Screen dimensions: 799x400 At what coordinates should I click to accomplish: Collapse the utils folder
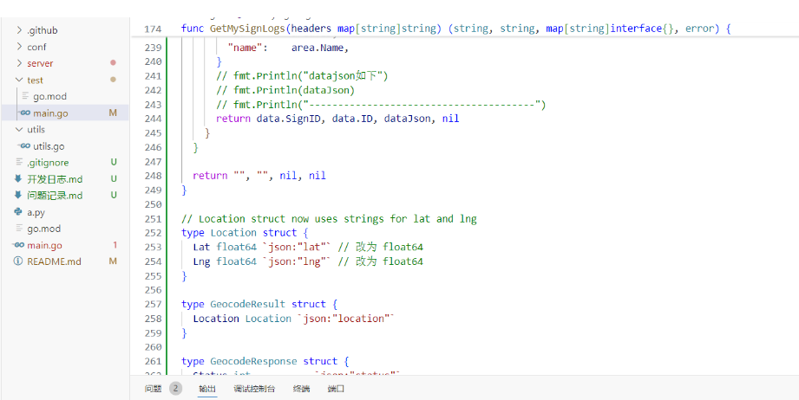pyautogui.click(x=19, y=130)
